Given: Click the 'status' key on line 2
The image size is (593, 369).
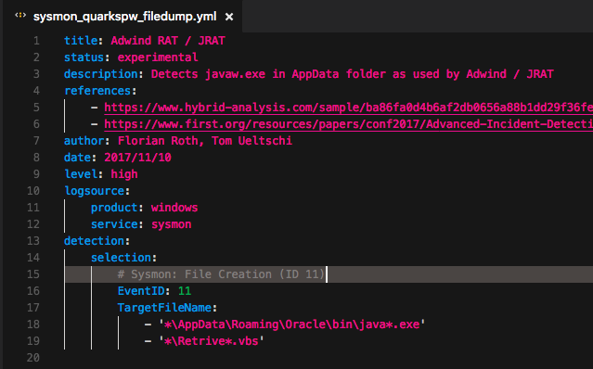Looking at the screenshot, I should click(84, 57).
